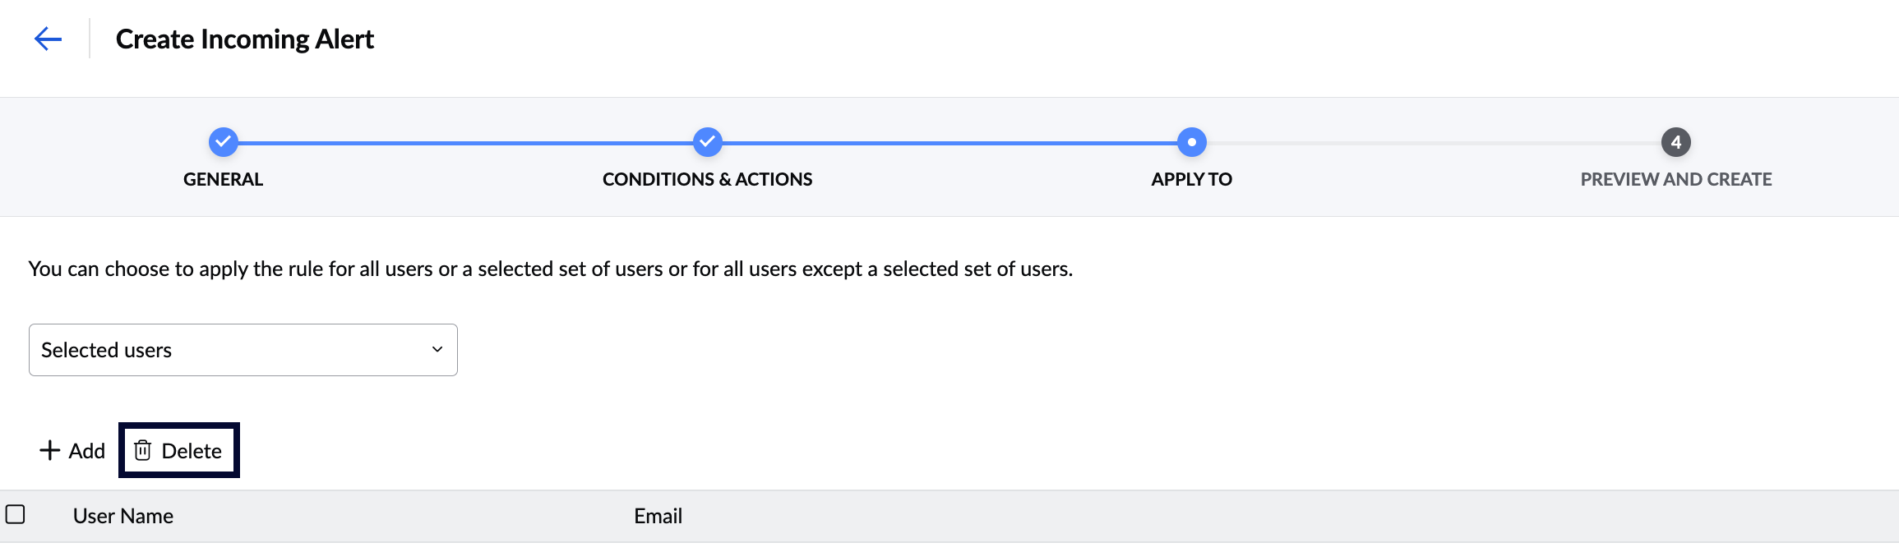Viewport: 1899px width, 552px height.
Task: Click the Email column header
Action: [x=658, y=516]
